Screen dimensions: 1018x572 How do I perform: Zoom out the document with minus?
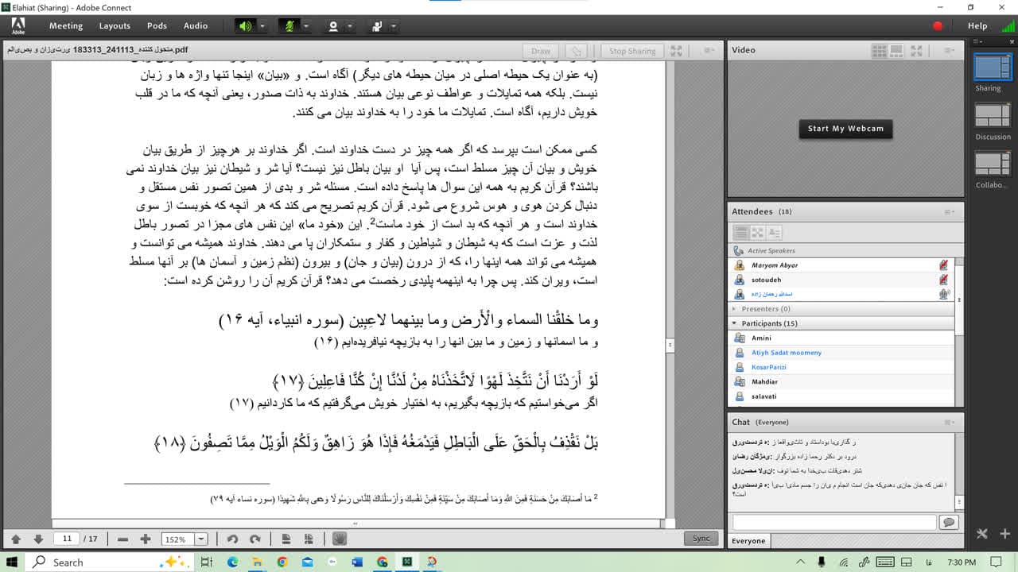[x=122, y=539]
